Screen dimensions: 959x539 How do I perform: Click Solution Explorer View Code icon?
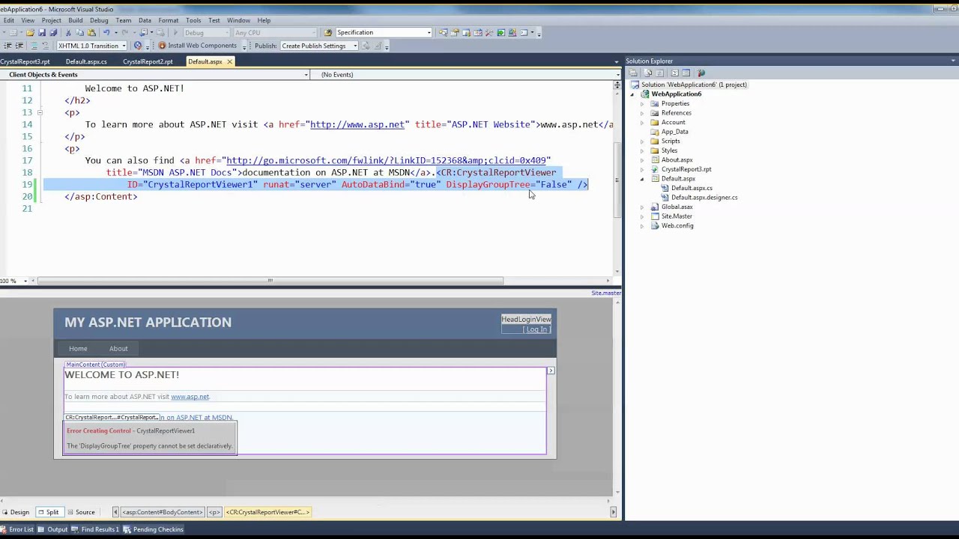point(674,73)
